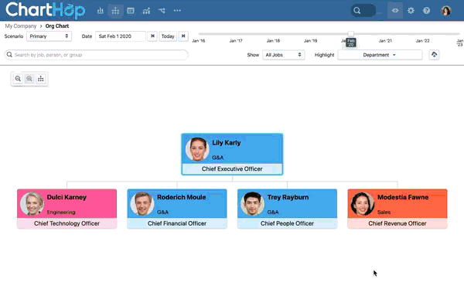Click Jan '22 on the timeline
Image resolution: width=464 pixels, height=289 pixels.
(x=422, y=41)
